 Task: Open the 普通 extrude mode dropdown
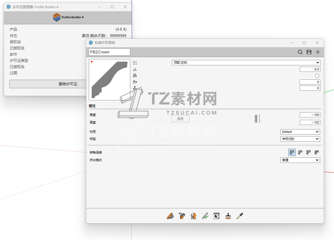(300, 160)
